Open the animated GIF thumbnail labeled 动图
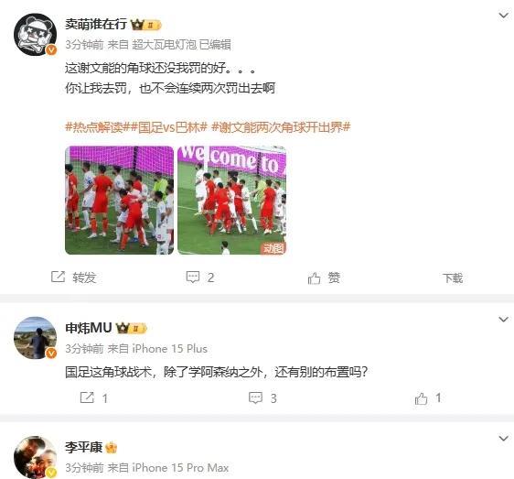514x479 pixels. 231,201
